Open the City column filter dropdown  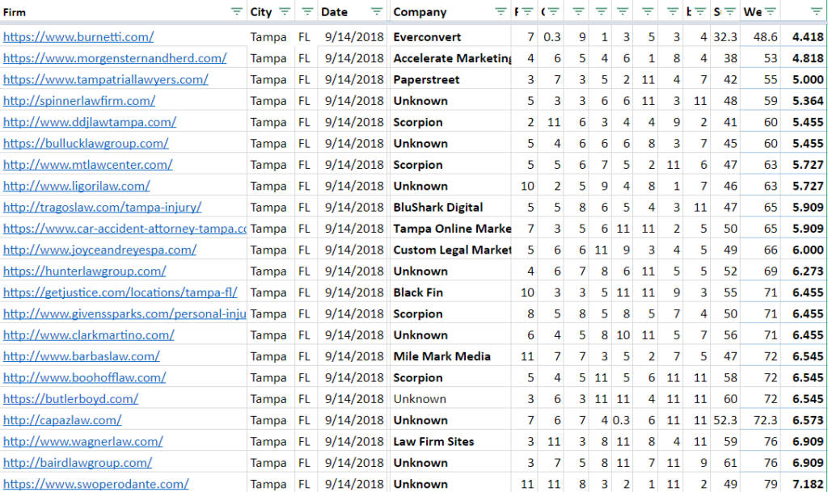[285, 11]
